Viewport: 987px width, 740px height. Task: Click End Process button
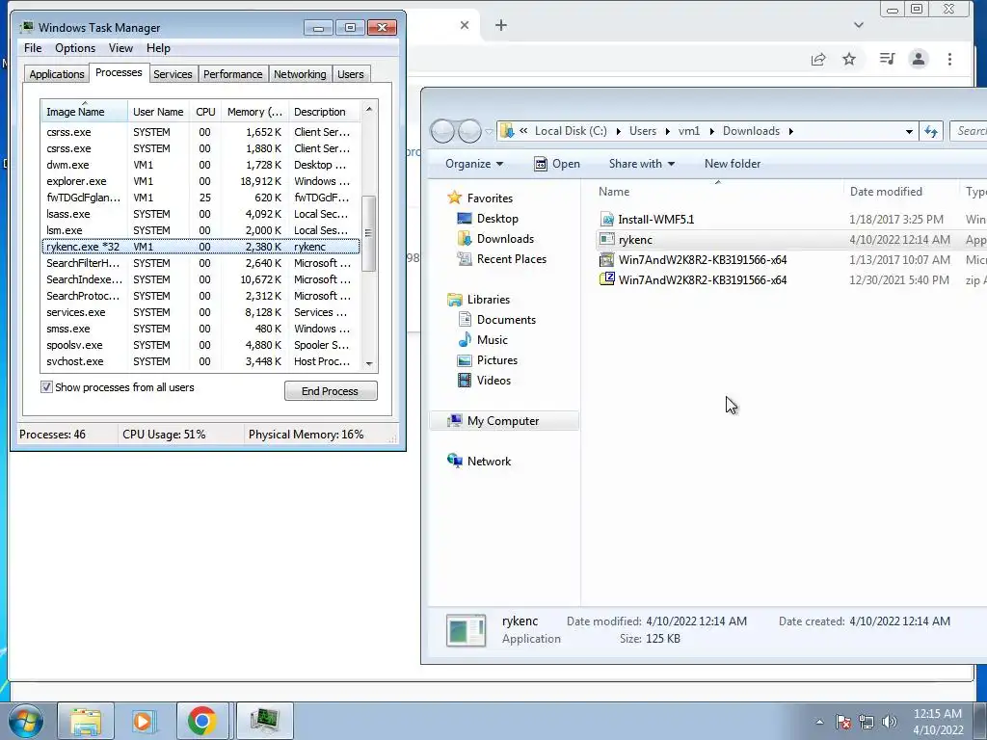click(x=331, y=391)
